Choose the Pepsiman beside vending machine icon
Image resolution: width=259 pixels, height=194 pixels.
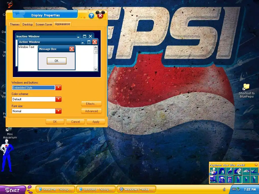pyautogui.click(x=222, y=179)
